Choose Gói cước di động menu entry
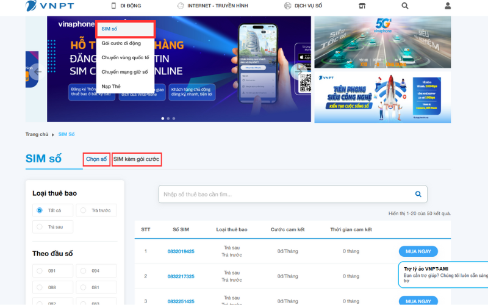 coord(121,43)
